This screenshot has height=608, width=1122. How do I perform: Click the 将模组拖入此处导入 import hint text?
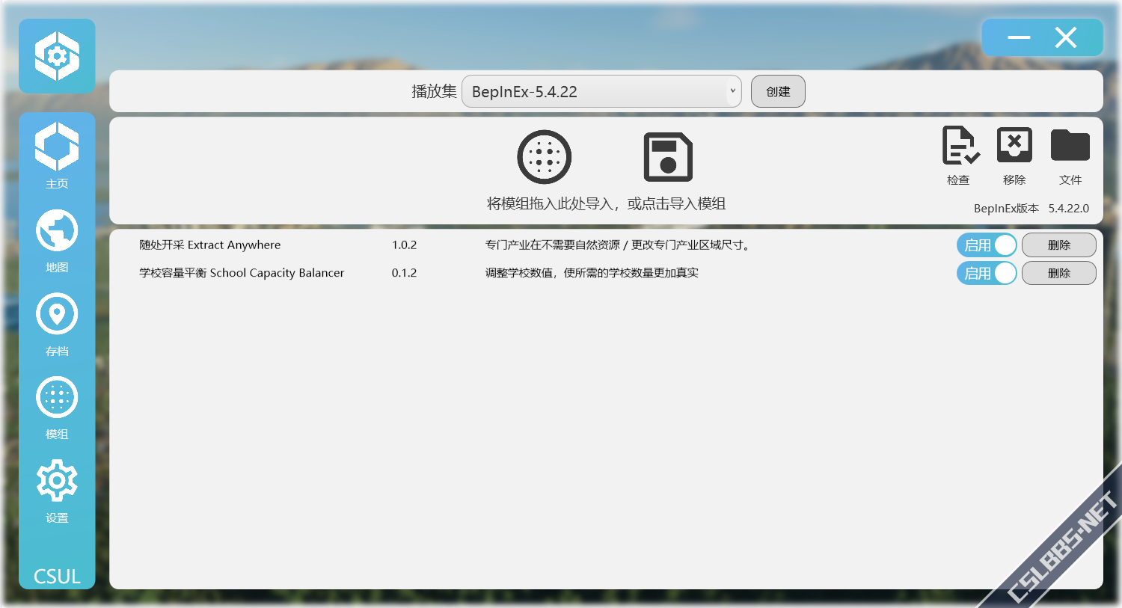[x=606, y=203]
